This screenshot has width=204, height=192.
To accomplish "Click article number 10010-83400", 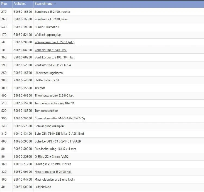I will [23, 134].
